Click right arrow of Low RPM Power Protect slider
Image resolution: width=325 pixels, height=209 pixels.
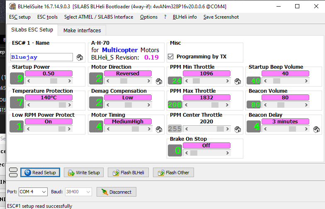[x=69, y=129]
